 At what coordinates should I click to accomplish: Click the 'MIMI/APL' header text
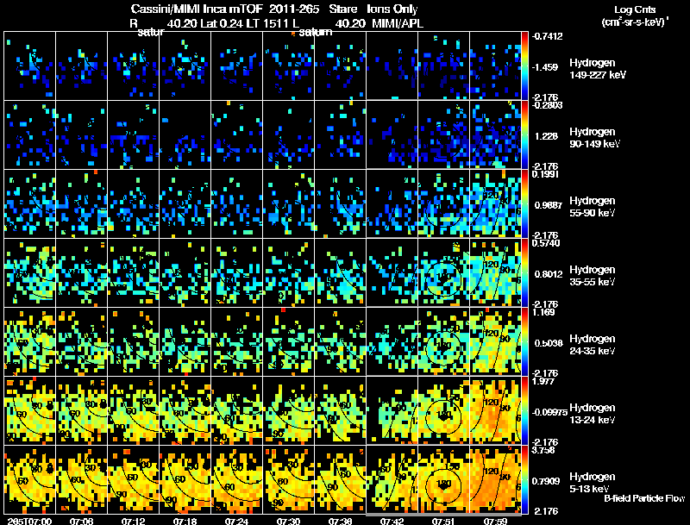point(398,23)
